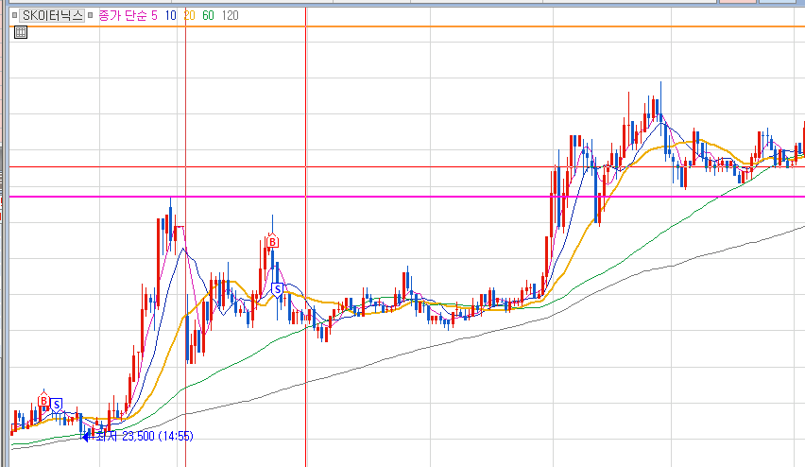805x467 pixels.
Task: Click the 종가 단순 moving average label
Action: 123,15
